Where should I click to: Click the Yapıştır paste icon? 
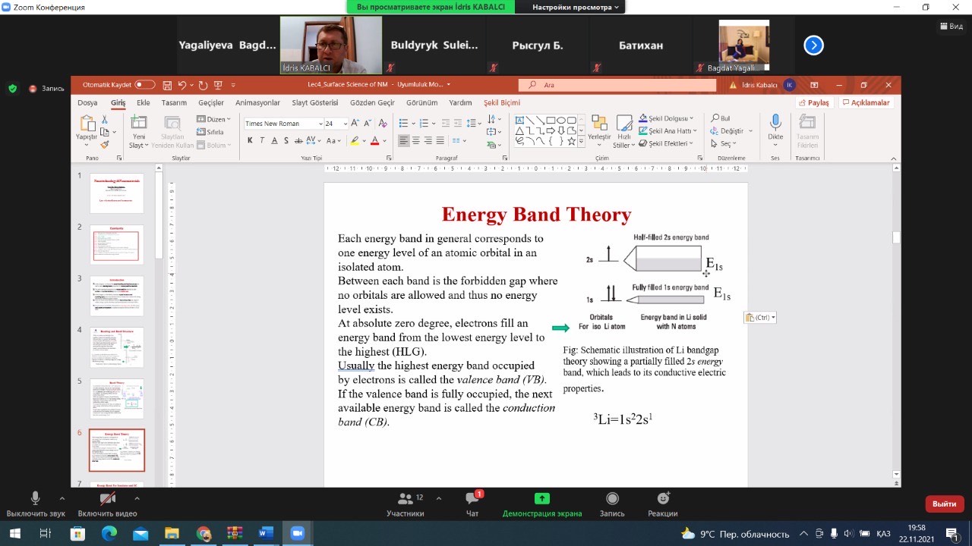[x=87, y=124]
